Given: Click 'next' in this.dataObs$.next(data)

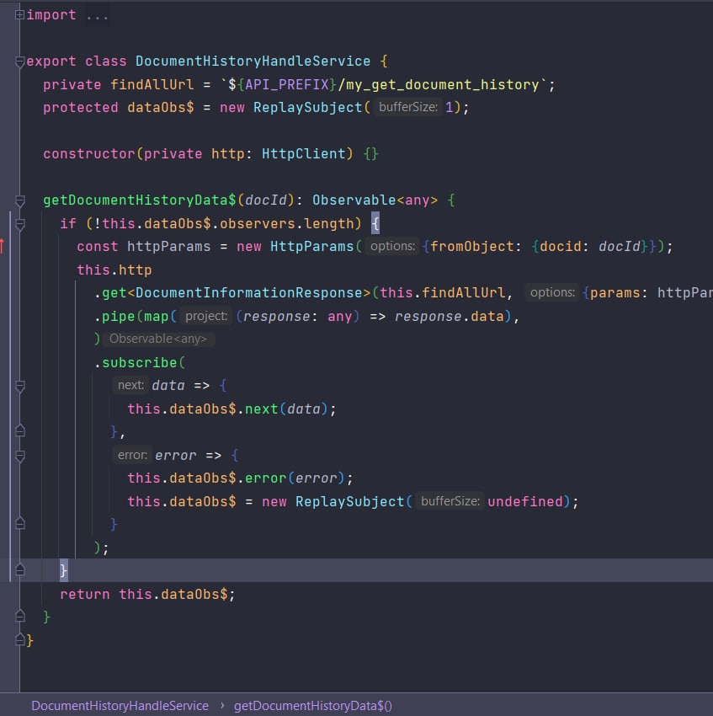Looking at the screenshot, I should coord(261,409).
